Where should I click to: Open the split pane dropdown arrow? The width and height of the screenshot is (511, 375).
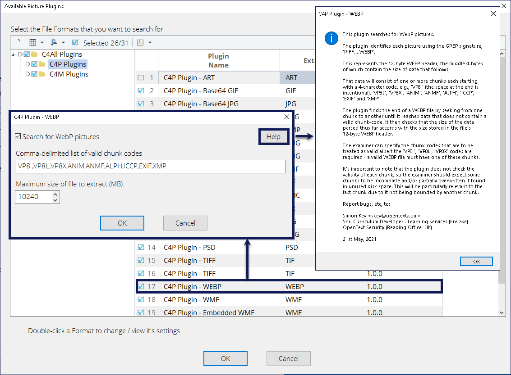(150, 43)
